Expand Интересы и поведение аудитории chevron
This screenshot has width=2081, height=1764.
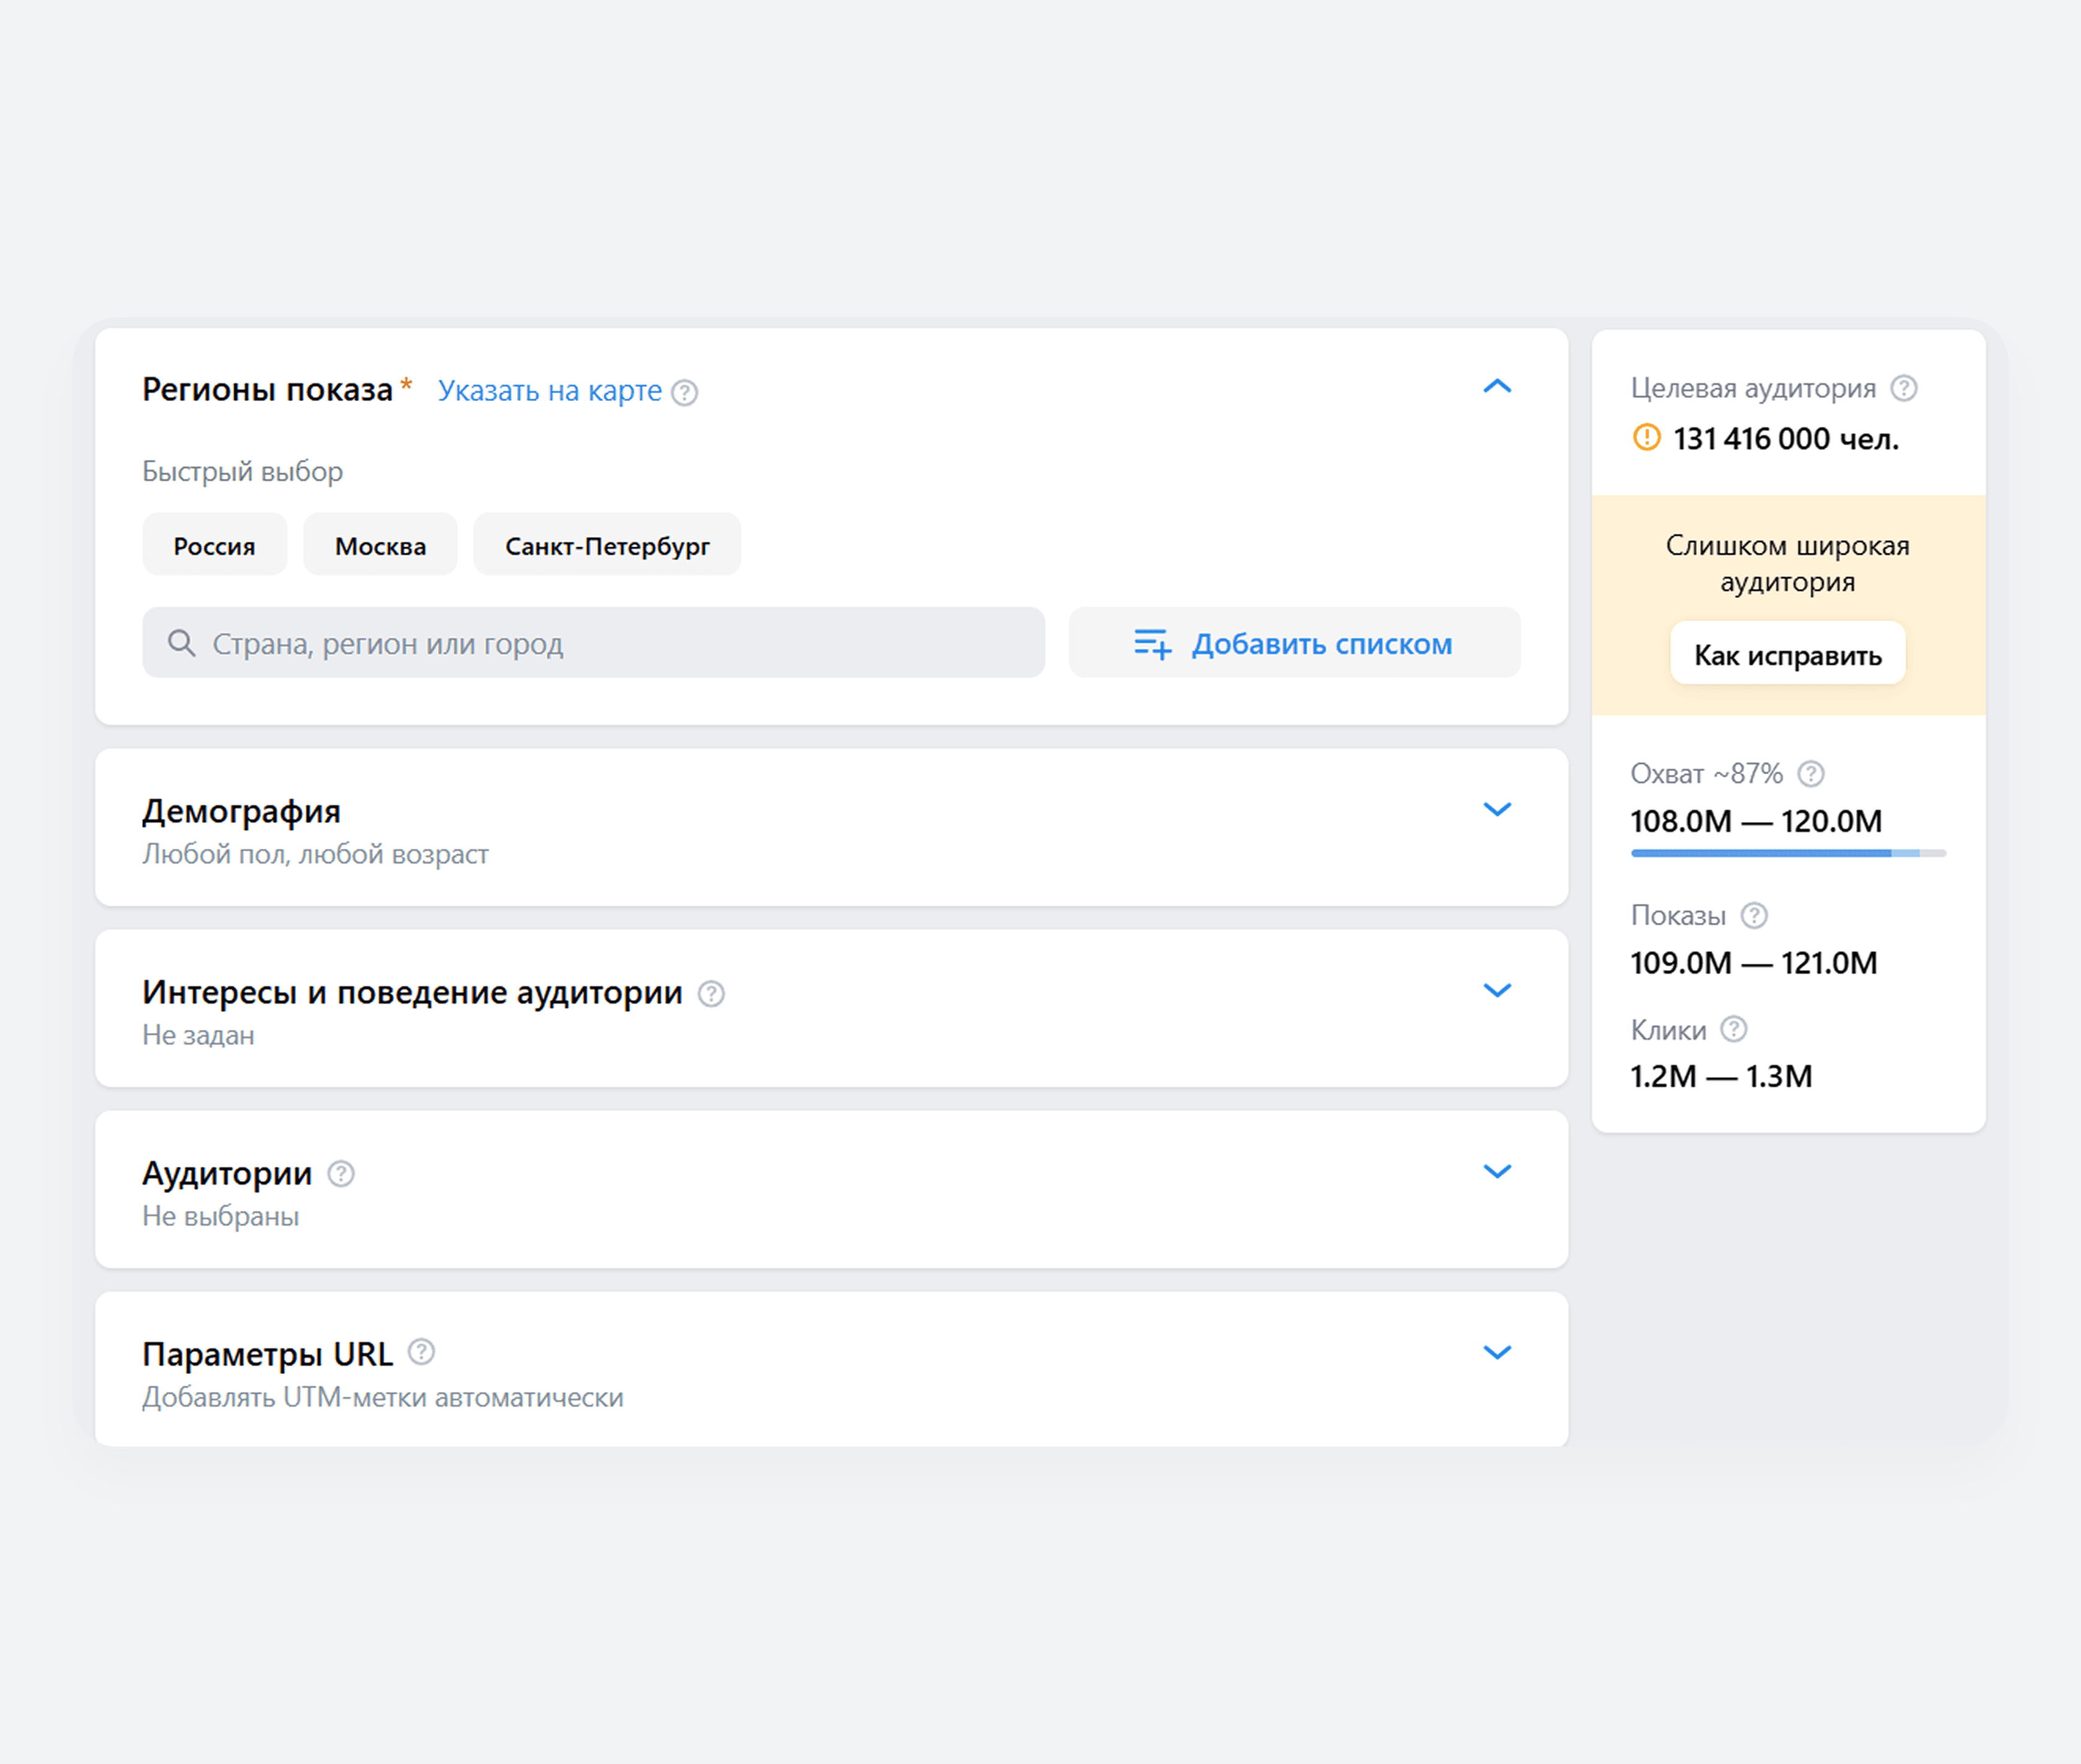click(1496, 990)
